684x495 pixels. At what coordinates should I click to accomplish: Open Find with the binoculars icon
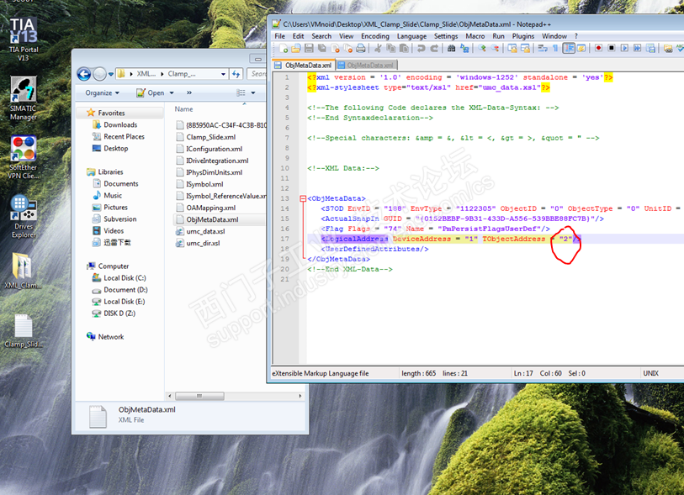[x=452, y=49]
